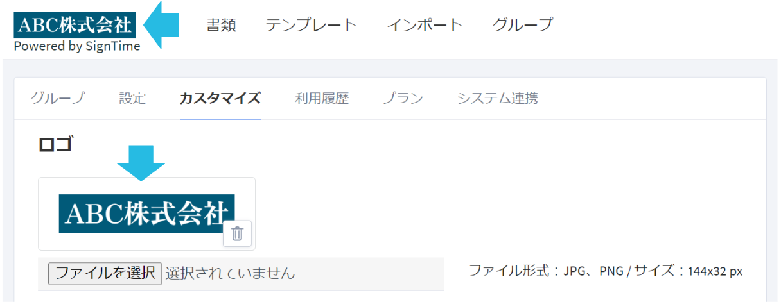The height and width of the screenshot is (302, 781).
Task: Open グループ in the top navigation bar
Action: tap(523, 25)
